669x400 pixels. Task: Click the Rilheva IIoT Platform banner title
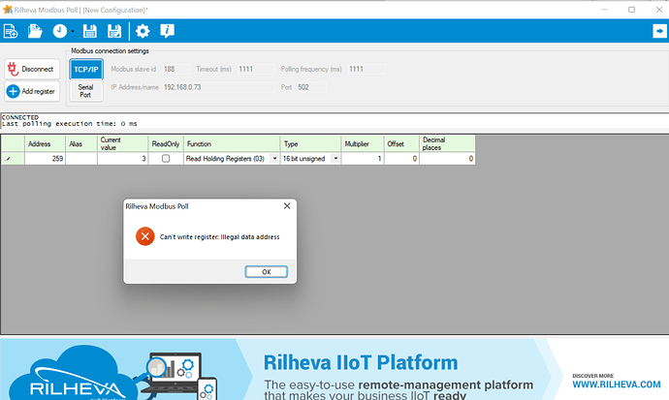coord(361,362)
